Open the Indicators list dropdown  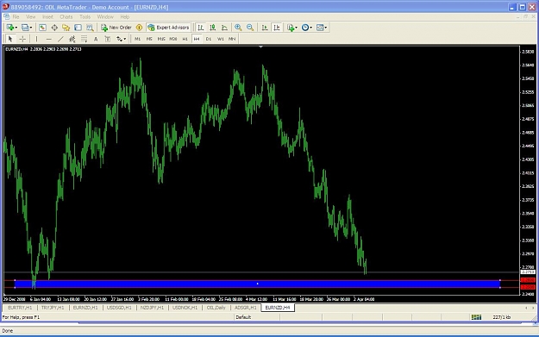click(x=291, y=28)
